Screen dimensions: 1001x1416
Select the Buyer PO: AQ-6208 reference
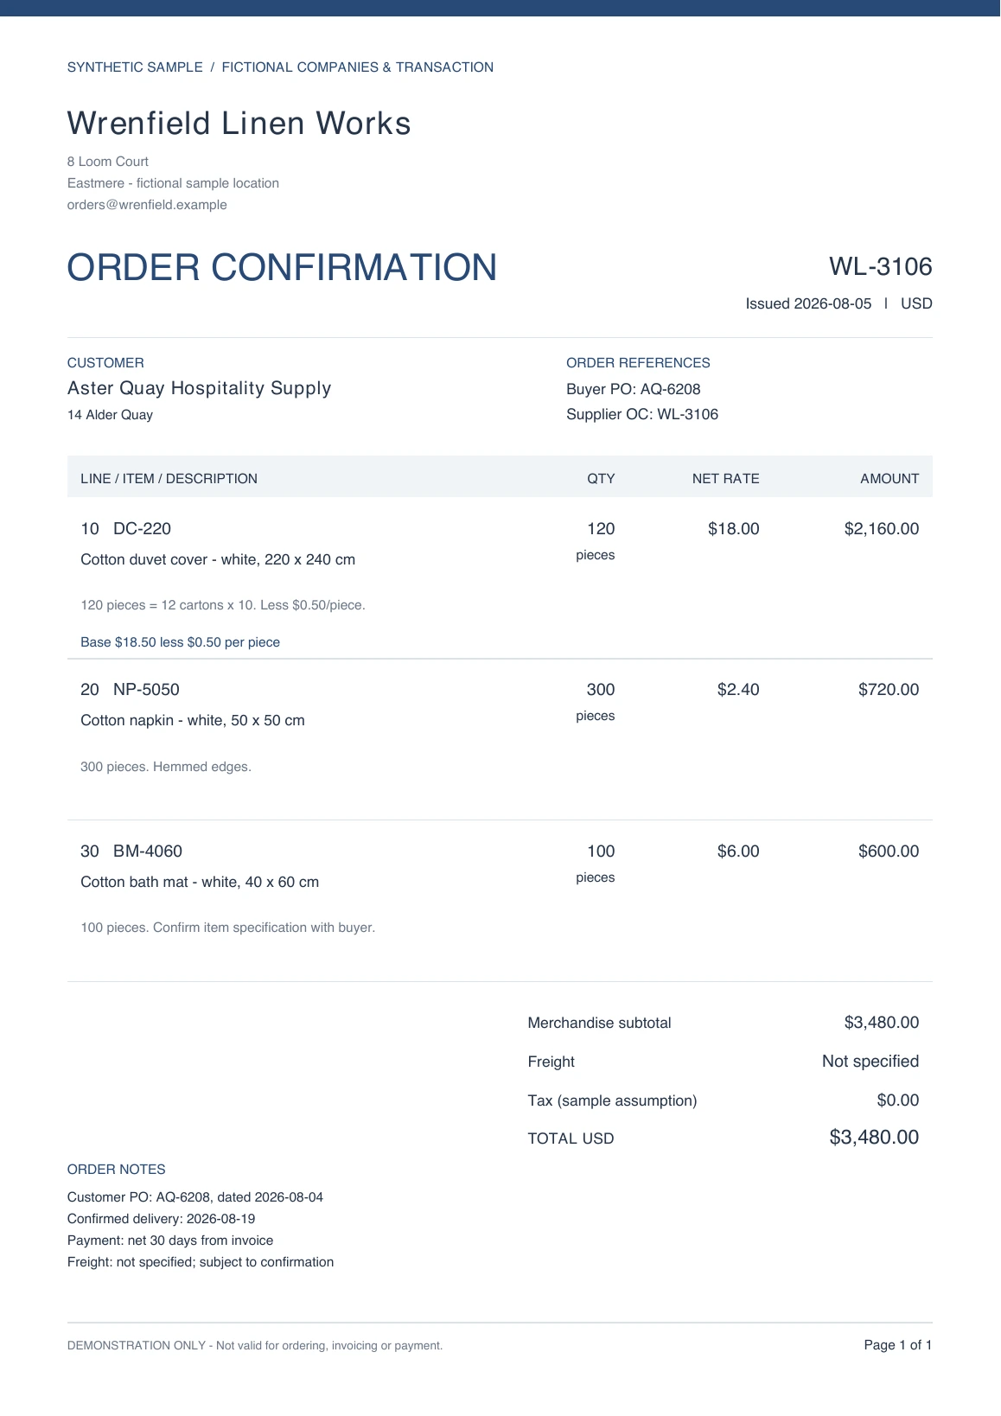633,389
